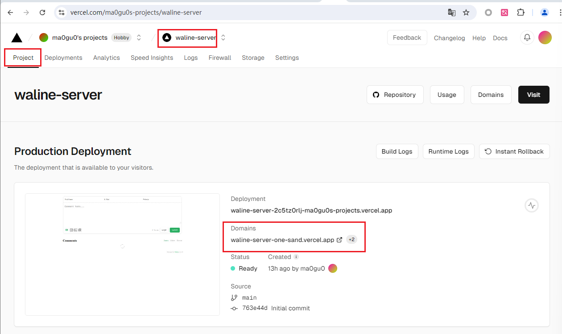Screen dimensions: 562x334
Task: Open notifications bell
Action: tap(527, 38)
